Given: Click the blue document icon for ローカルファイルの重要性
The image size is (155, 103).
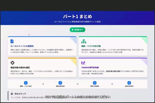Looking at the screenshot, I should click(12, 41).
